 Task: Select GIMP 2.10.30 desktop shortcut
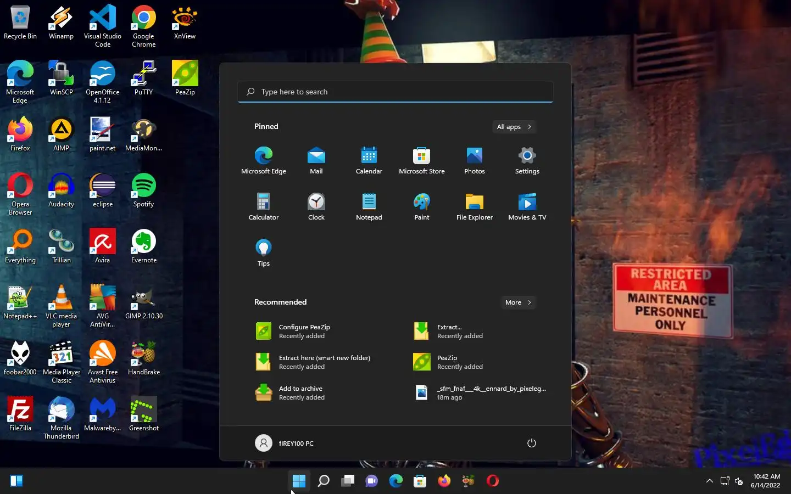point(143,302)
